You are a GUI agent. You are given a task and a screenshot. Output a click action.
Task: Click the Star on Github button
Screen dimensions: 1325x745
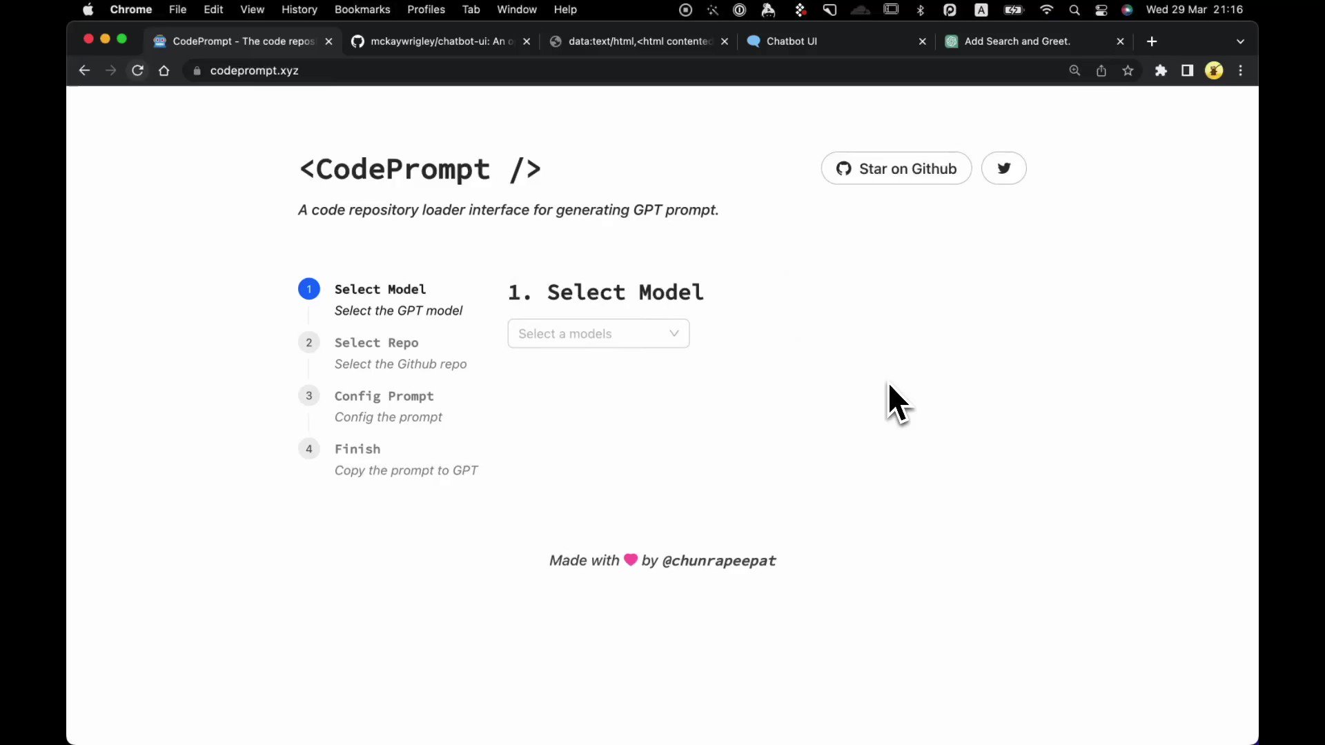coord(896,168)
